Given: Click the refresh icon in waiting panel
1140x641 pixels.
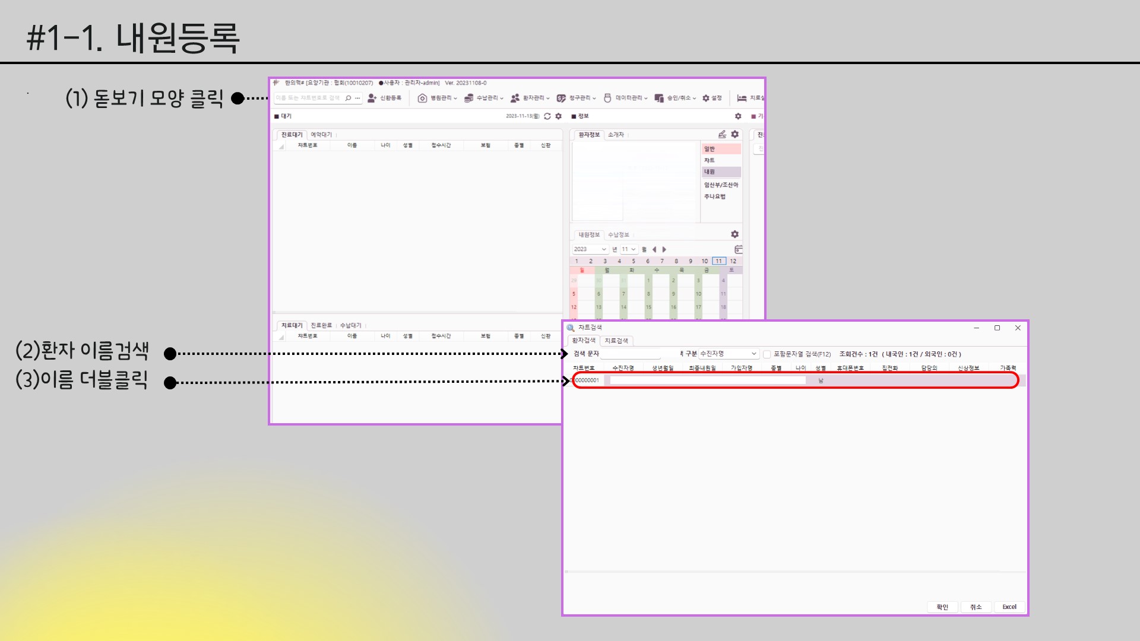Looking at the screenshot, I should tap(547, 116).
